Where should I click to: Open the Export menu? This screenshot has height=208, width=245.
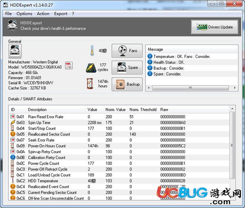(60, 14)
